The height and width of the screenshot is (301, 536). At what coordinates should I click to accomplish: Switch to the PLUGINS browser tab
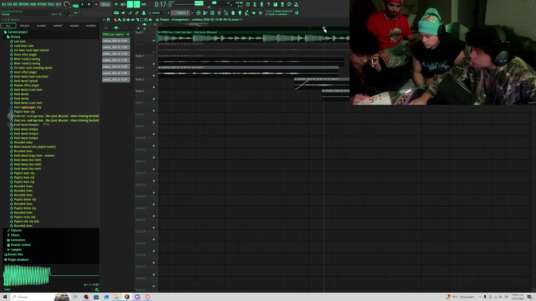pyautogui.click(x=41, y=26)
